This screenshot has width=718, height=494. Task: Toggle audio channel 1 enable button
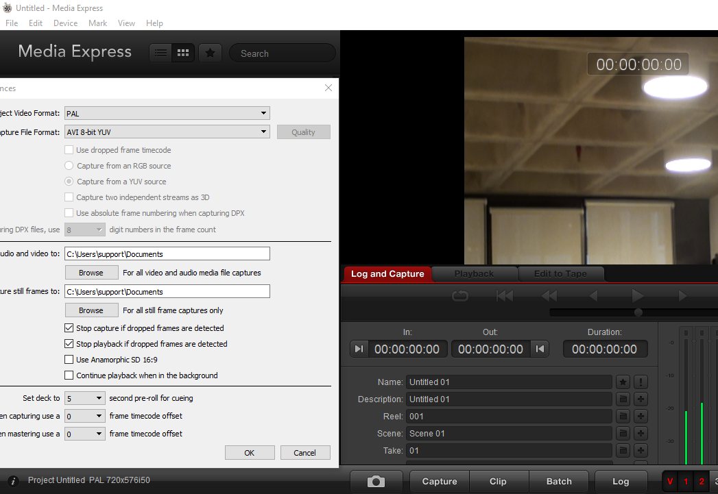[x=686, y=481]
